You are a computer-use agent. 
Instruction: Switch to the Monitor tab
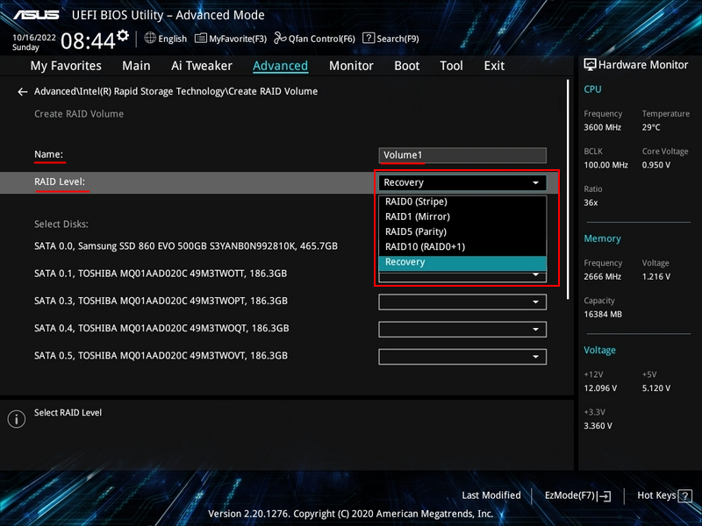click(351, 66)
